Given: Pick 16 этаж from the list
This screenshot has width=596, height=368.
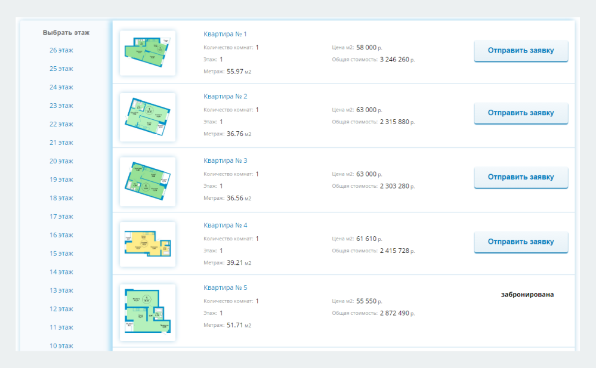Looking at the screenshot, I should [61, 235].
